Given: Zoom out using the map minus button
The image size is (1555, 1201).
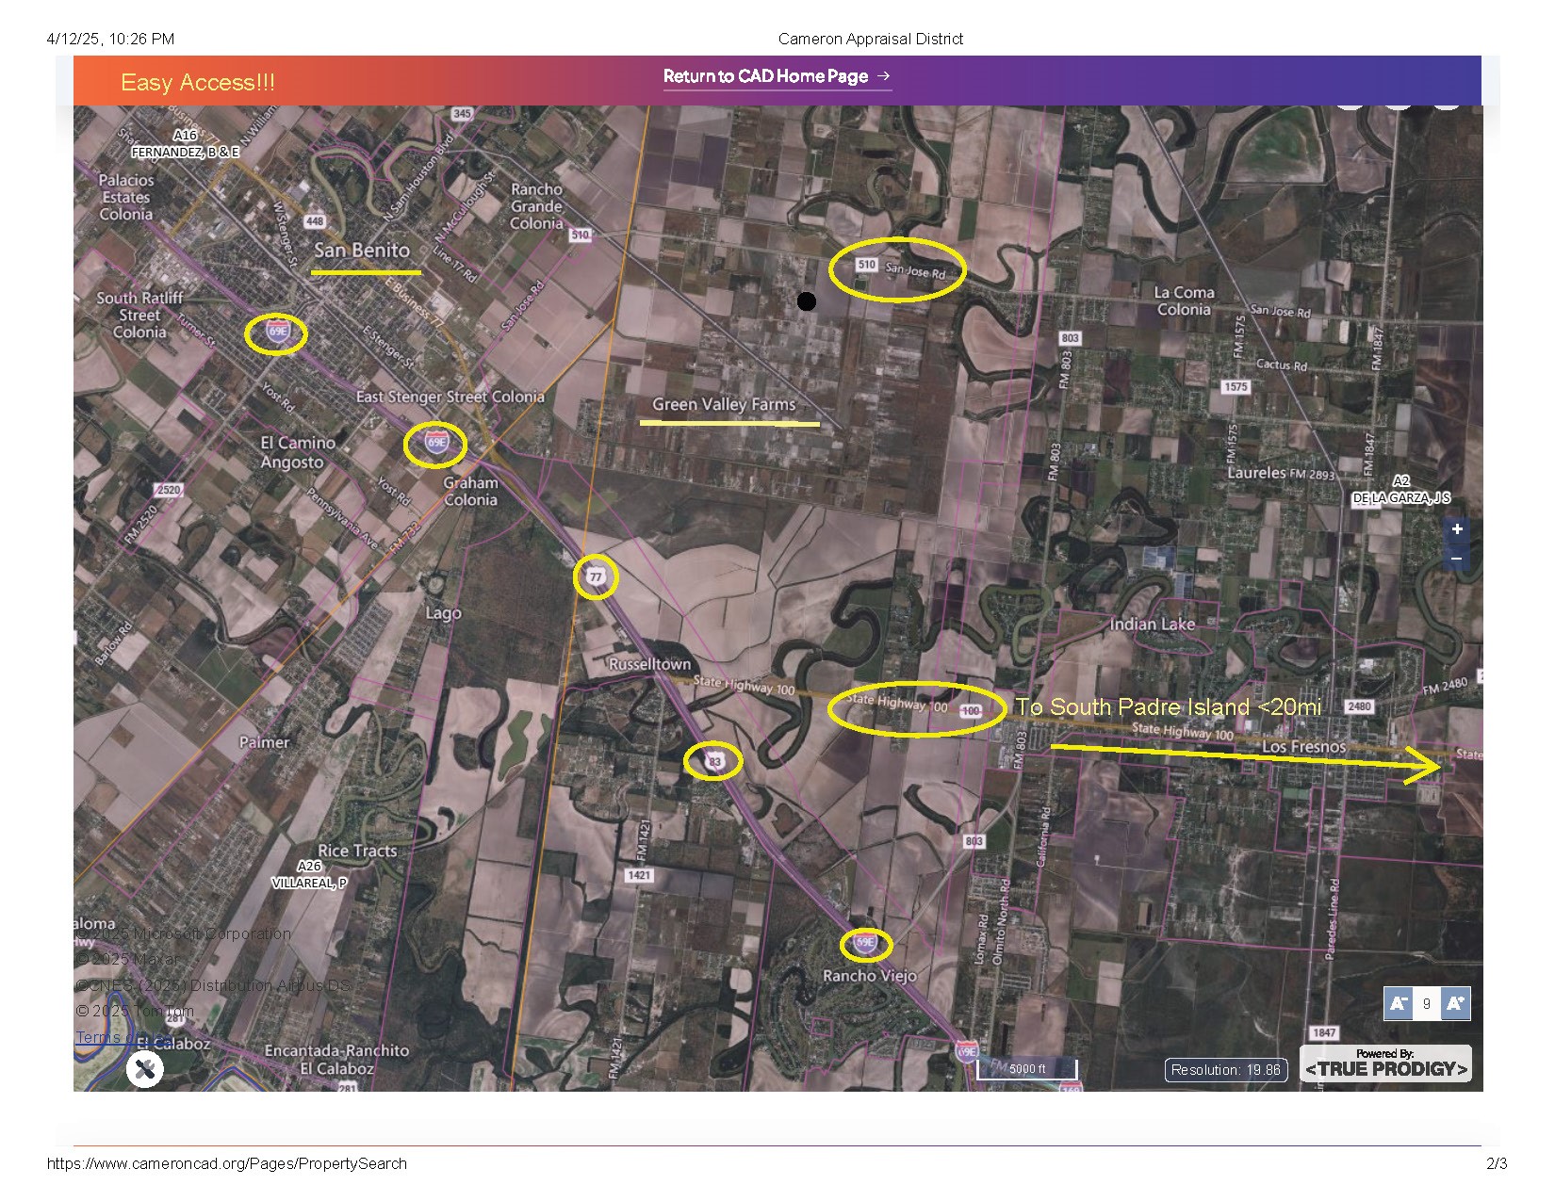Looking at the screenshot, I should point(1457,558).
